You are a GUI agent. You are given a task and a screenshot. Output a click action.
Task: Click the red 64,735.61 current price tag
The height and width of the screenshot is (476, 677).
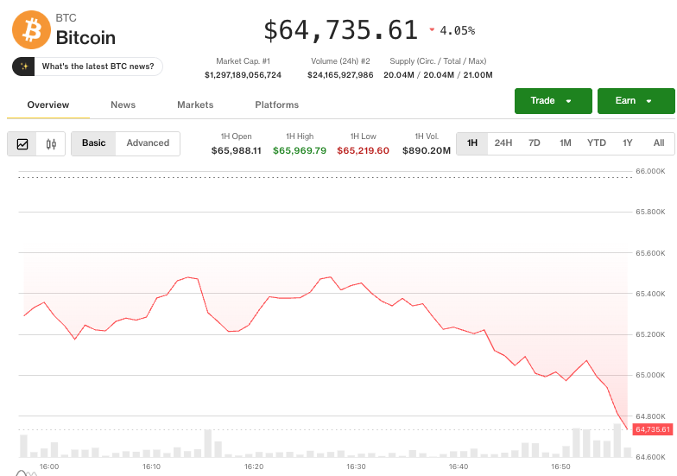(653, 429)
